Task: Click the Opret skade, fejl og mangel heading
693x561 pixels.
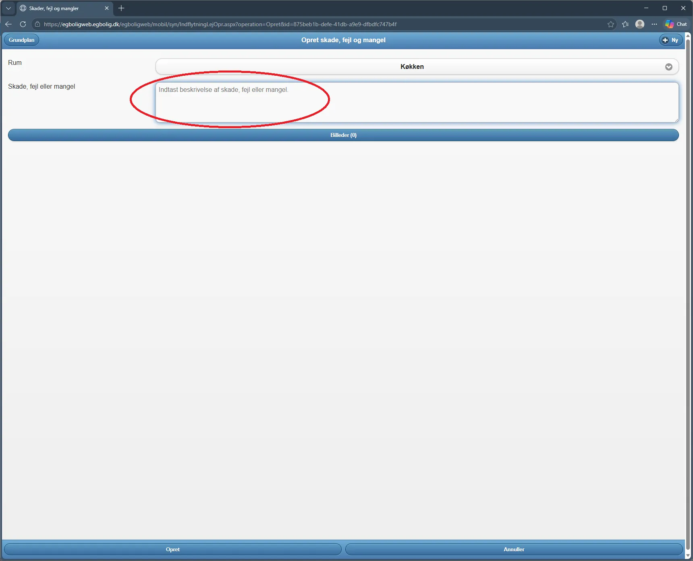Action: tap(343, 40)
